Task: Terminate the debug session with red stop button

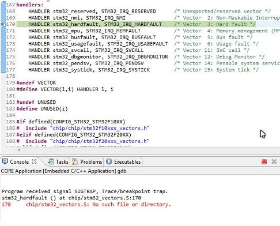Action: [x=264, y=161]
